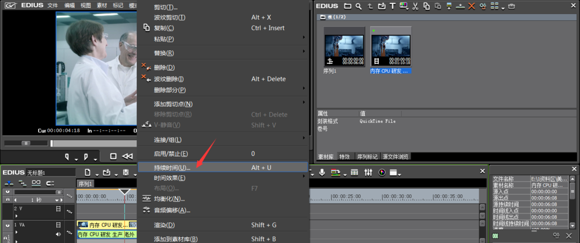Screen dimensions: 580x243
Task: Open the title creation T tool in bin
Action: click(393, 6)
